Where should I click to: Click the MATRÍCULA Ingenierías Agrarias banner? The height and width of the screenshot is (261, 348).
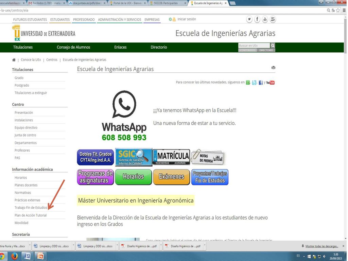click(172, 157)
